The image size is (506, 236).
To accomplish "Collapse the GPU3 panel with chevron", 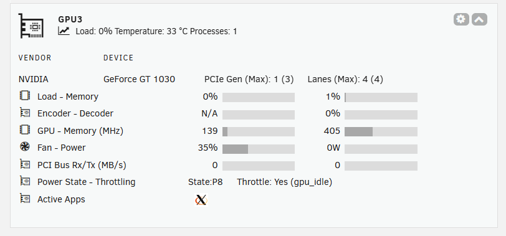I will click(480, 19).
